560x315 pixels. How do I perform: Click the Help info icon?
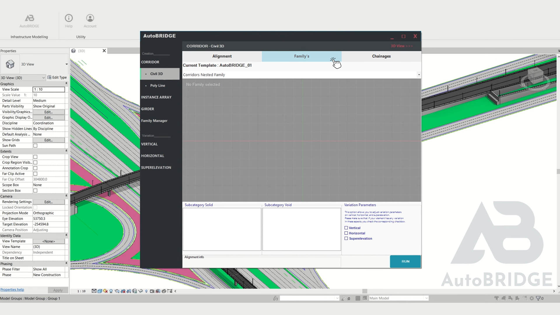click(x=69, y=18)
